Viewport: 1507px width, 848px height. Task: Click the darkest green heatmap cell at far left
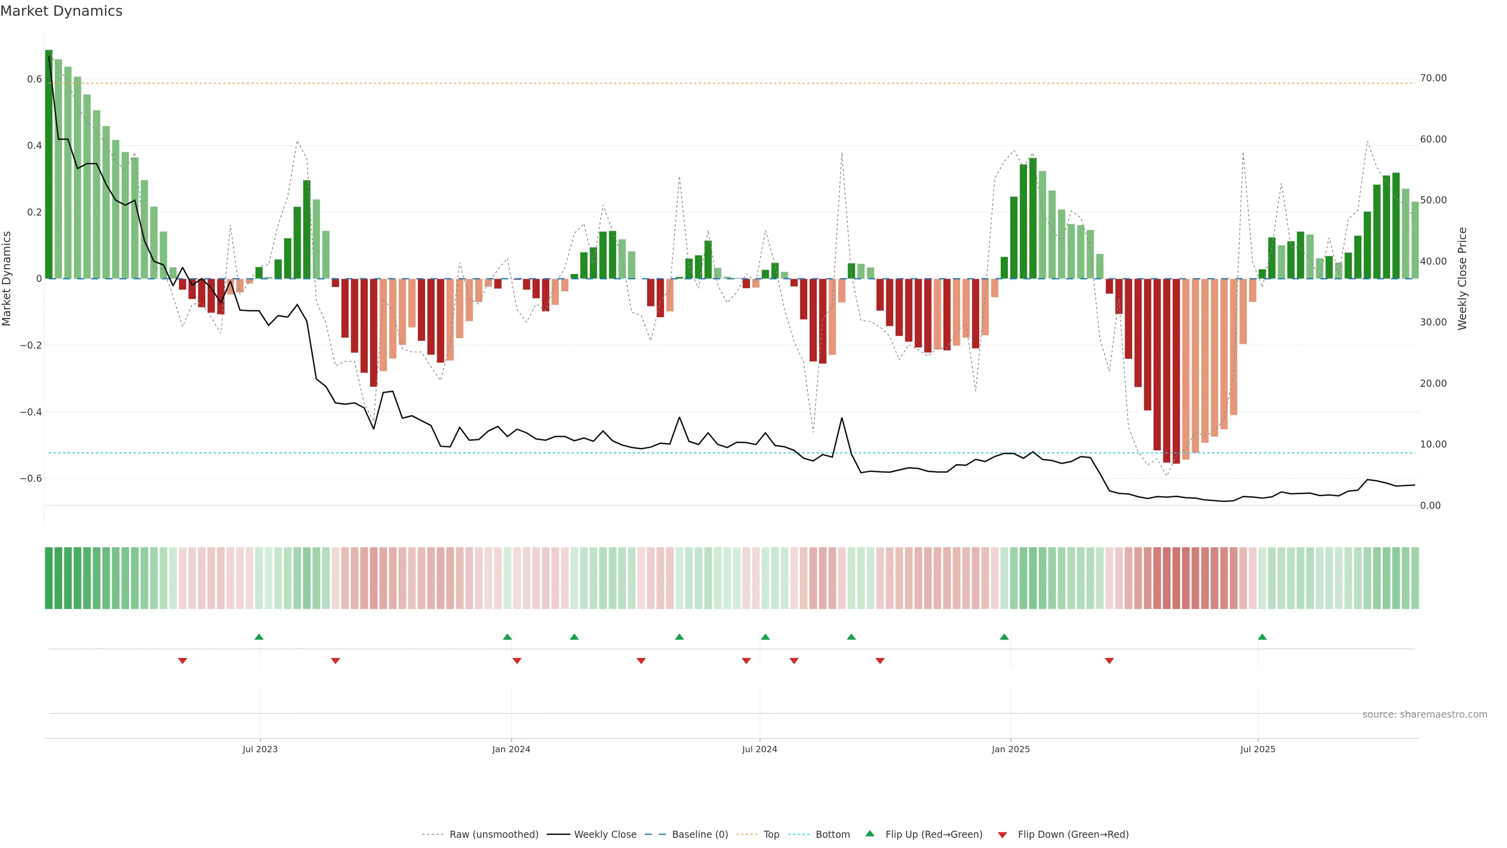coord(49,578)
